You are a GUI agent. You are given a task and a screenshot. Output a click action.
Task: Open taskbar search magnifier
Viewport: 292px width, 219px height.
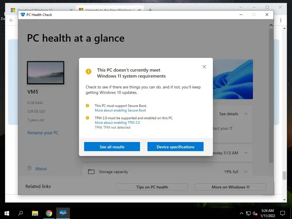[21, 213]
